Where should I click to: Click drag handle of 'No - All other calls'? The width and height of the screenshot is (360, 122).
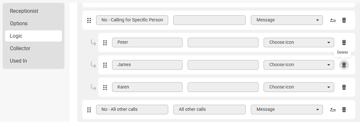pyautogui.click(x=89, y=110)
